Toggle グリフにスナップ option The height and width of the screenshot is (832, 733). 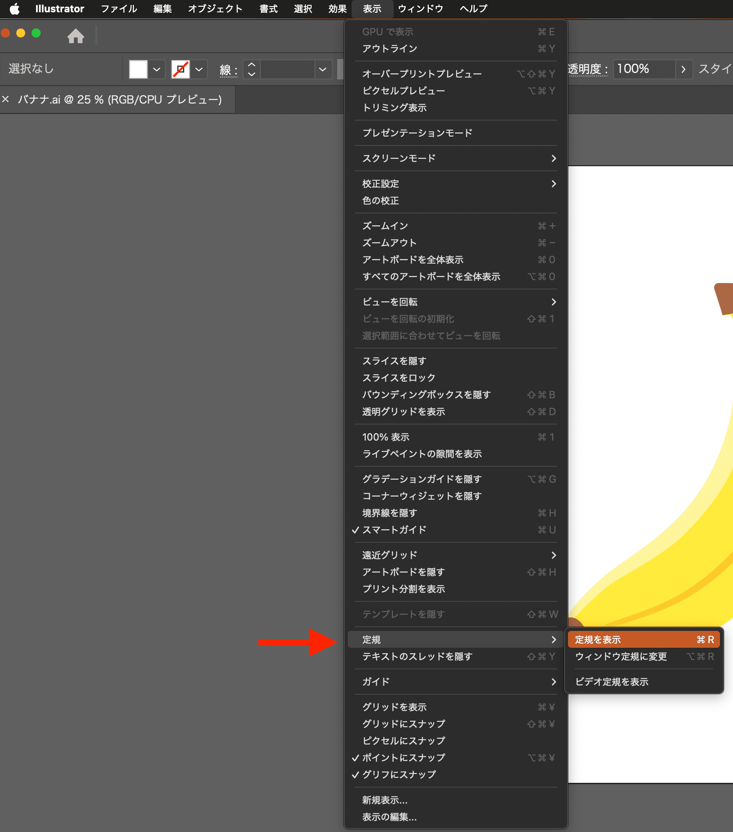click(398, 774)
